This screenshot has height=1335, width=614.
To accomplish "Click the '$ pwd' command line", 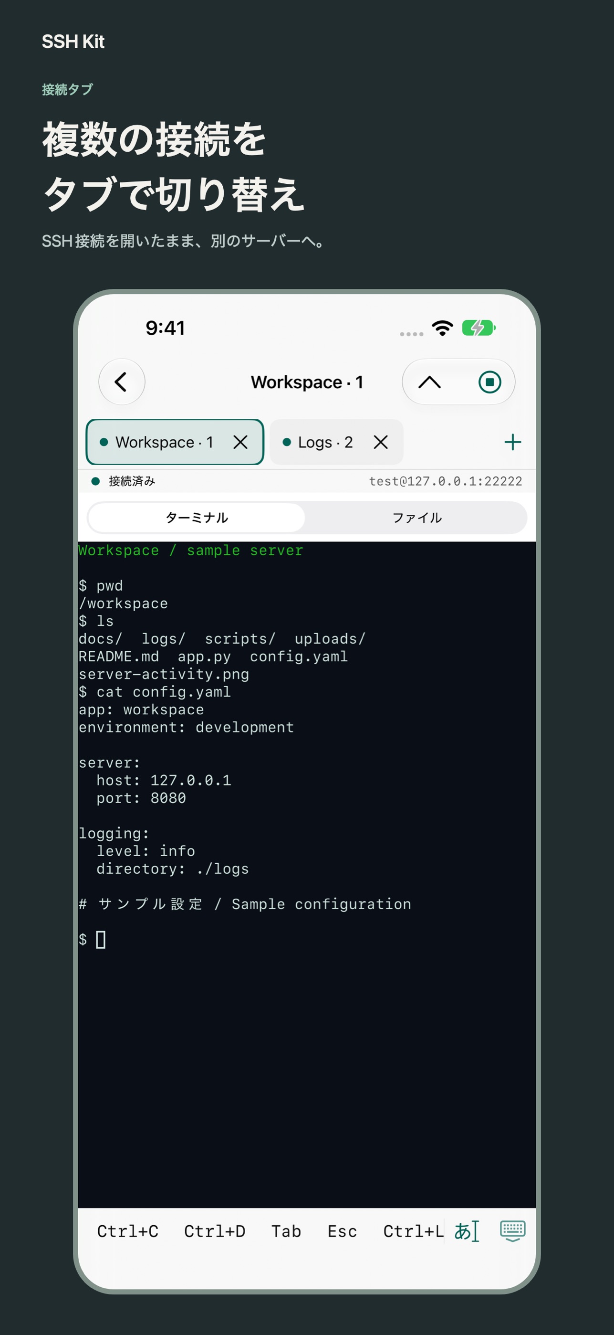I will [x=101, y=586].
